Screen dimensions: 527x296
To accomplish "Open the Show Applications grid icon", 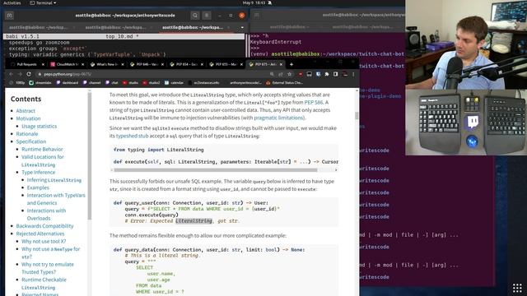I will coord(517,288).
